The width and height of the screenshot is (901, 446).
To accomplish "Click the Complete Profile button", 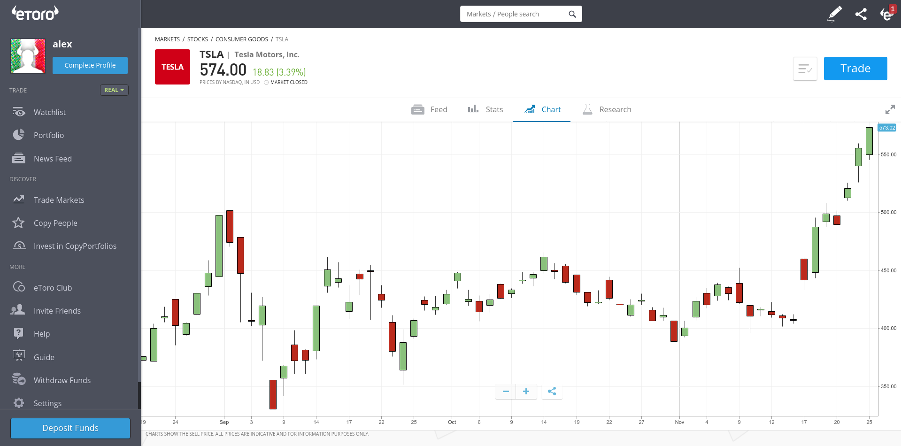I will 90,65.
